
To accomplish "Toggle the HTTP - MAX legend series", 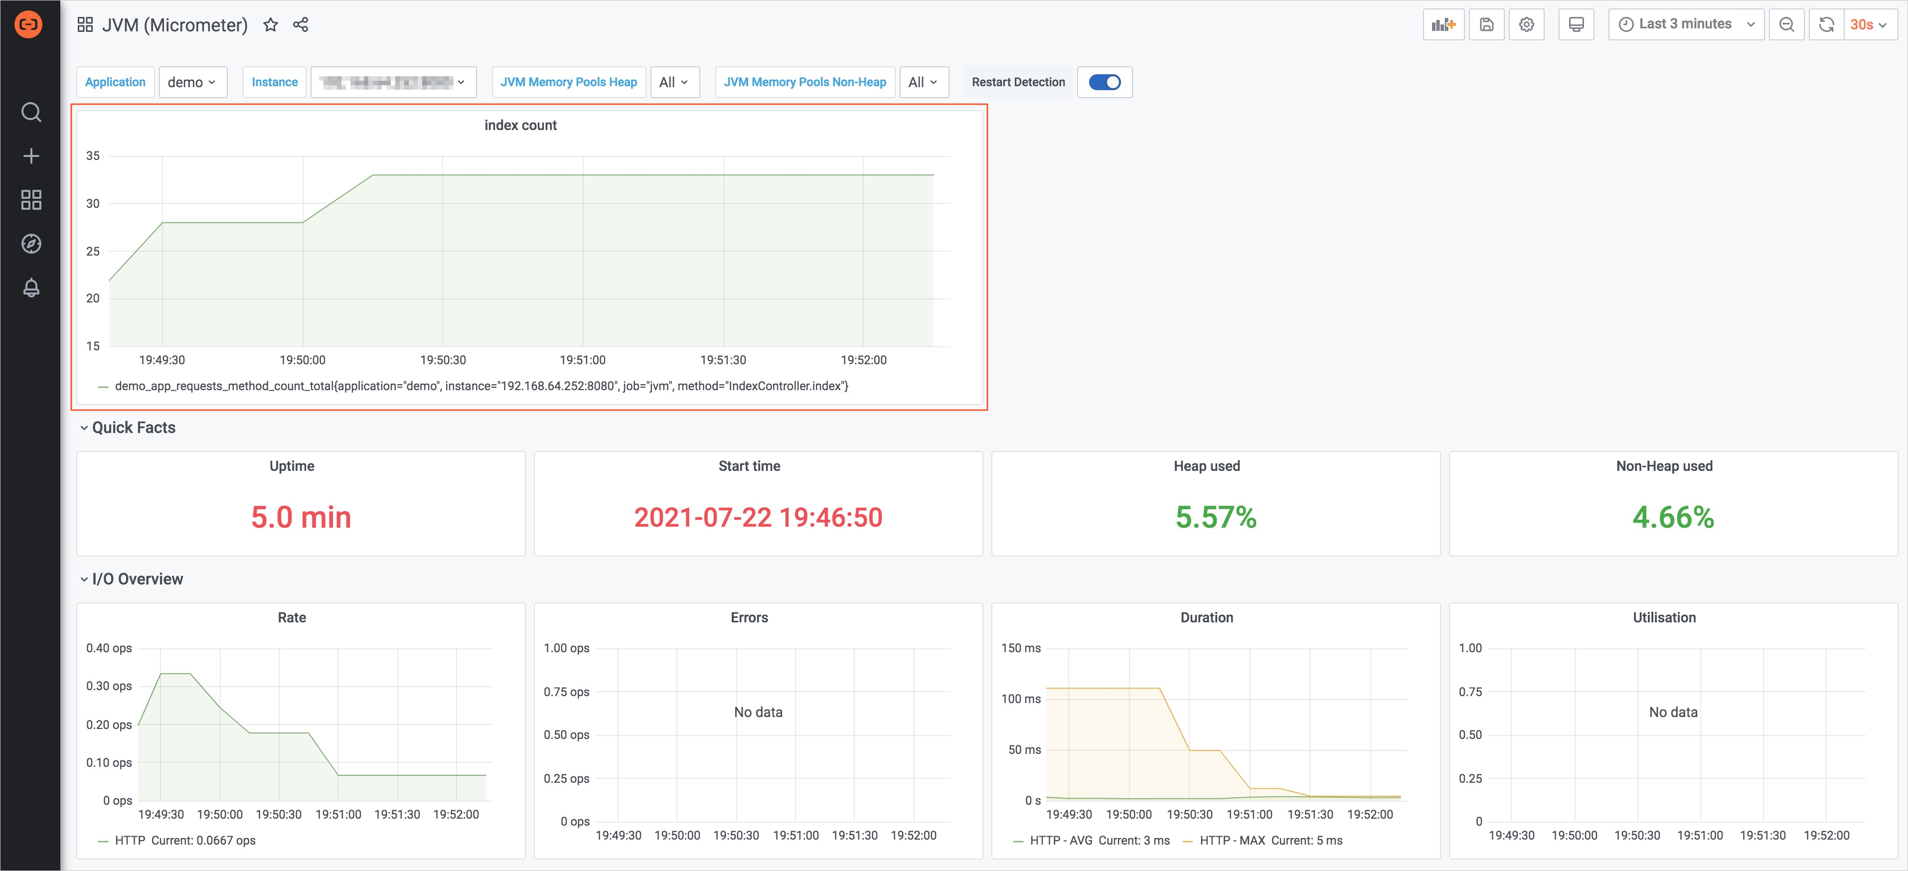I will click(1233, 840).
